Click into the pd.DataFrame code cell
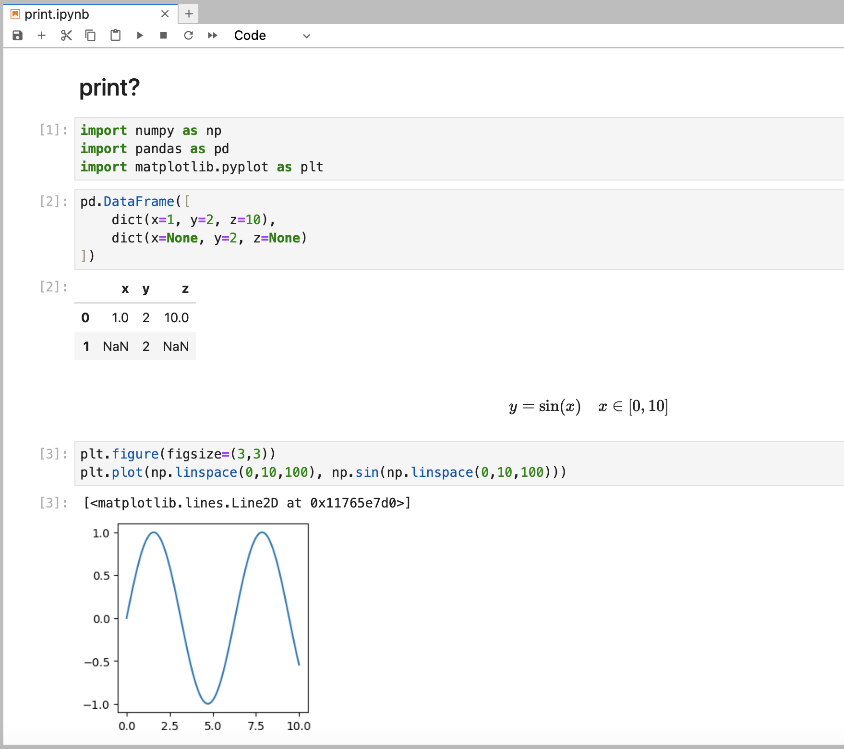The image size is (844, 749). pos(432,229)
